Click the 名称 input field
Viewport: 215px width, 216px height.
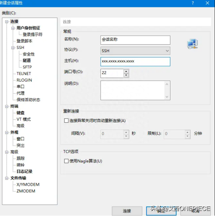[135, 40]
